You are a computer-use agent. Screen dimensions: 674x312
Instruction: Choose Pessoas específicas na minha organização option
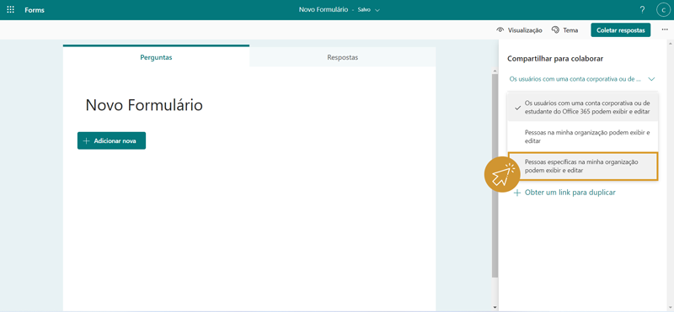click(x=582, y=166)
